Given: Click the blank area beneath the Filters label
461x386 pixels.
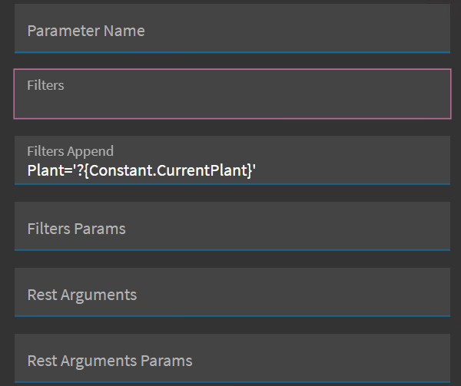Looking at the screenshot, I should 230,105.
